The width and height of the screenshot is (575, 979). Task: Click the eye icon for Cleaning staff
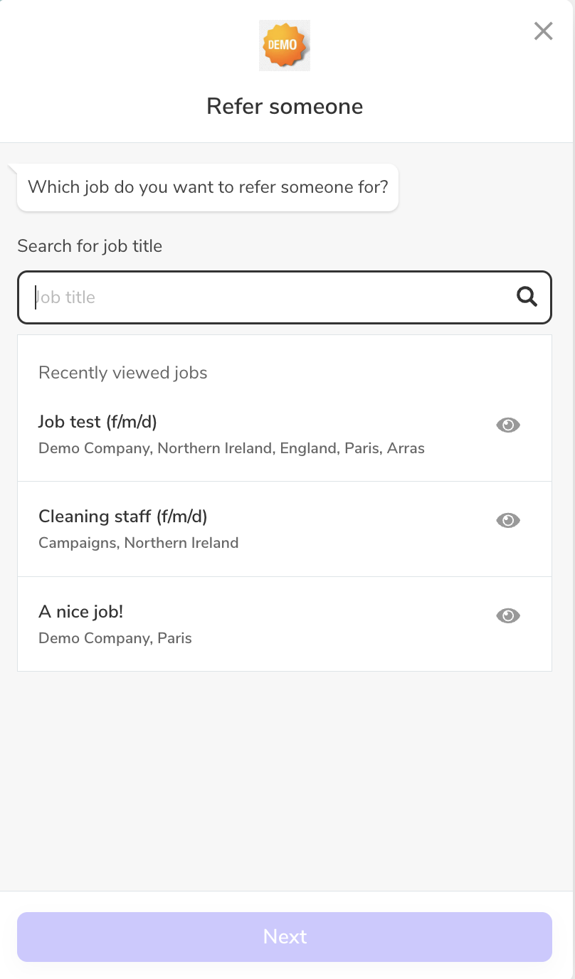508,520
